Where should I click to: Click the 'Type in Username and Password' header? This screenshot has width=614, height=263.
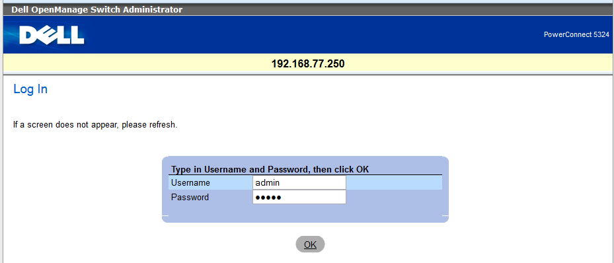[270, 169]
